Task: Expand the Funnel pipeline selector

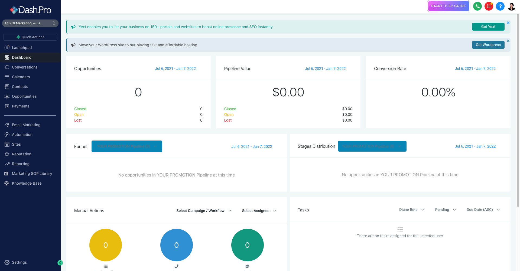Action: pyautogui.click(x=127, y=146)
